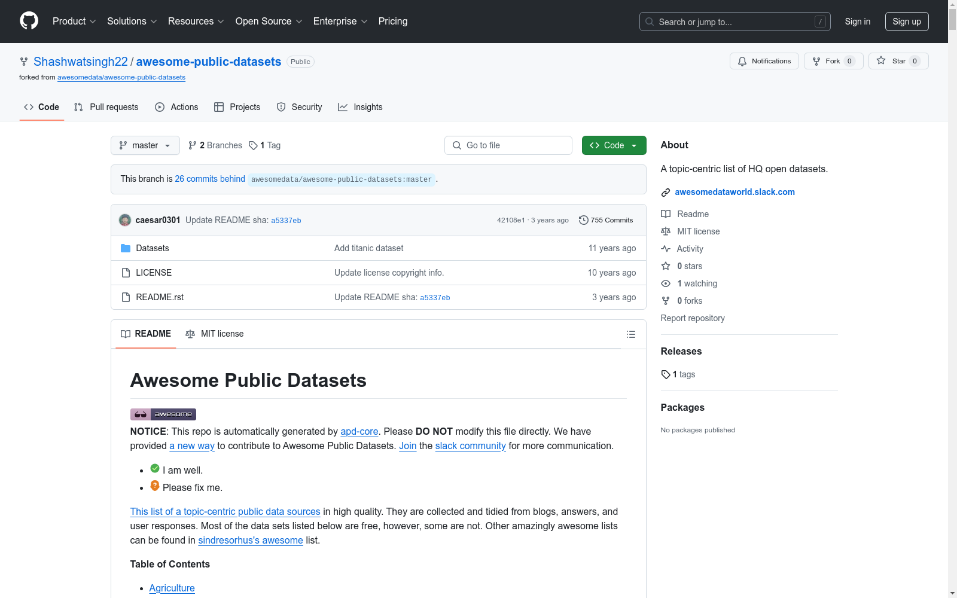Jump to the Agriculture section link

(x=172, y=588)
